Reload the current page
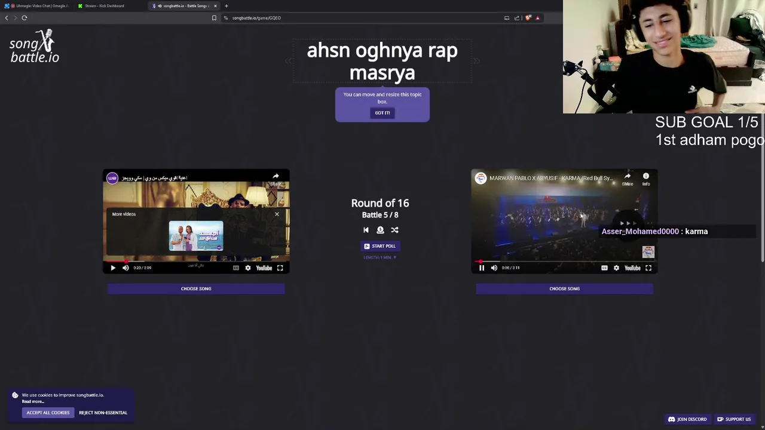The width and height of the screenshot is (765, 430). tap(25, 18)
